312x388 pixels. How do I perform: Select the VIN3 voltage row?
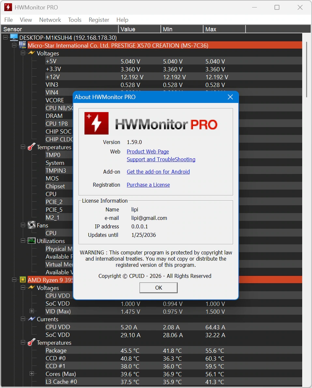point(173,85)
